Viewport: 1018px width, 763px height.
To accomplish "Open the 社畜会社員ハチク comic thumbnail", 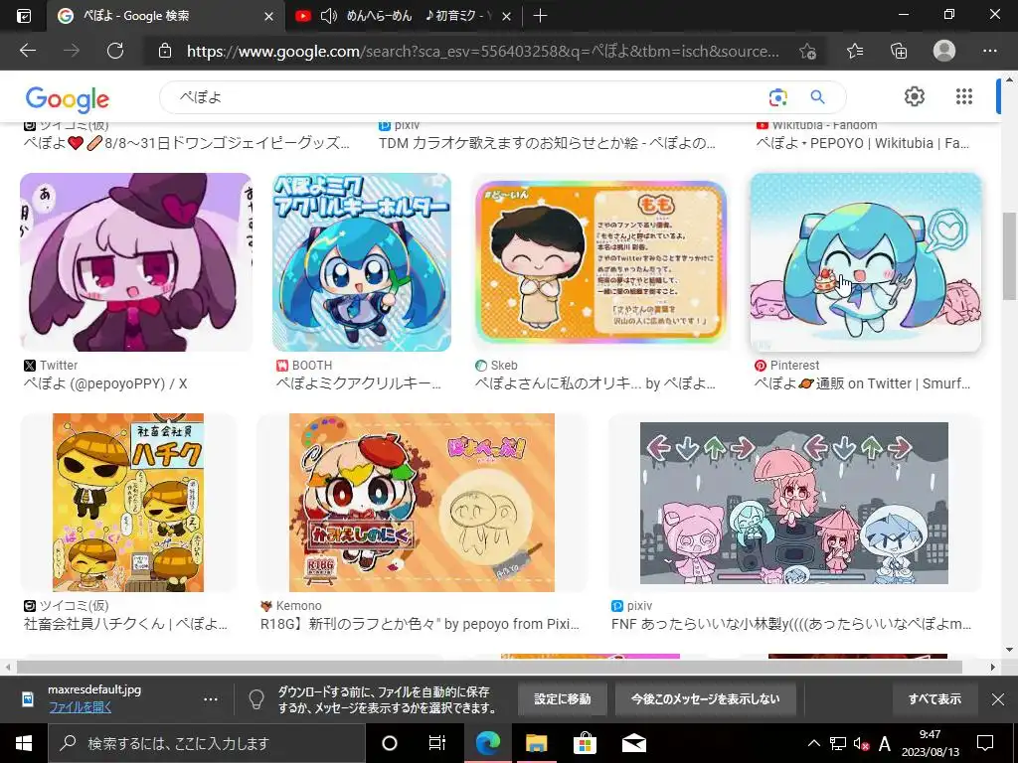I will [x=128, y=502].
